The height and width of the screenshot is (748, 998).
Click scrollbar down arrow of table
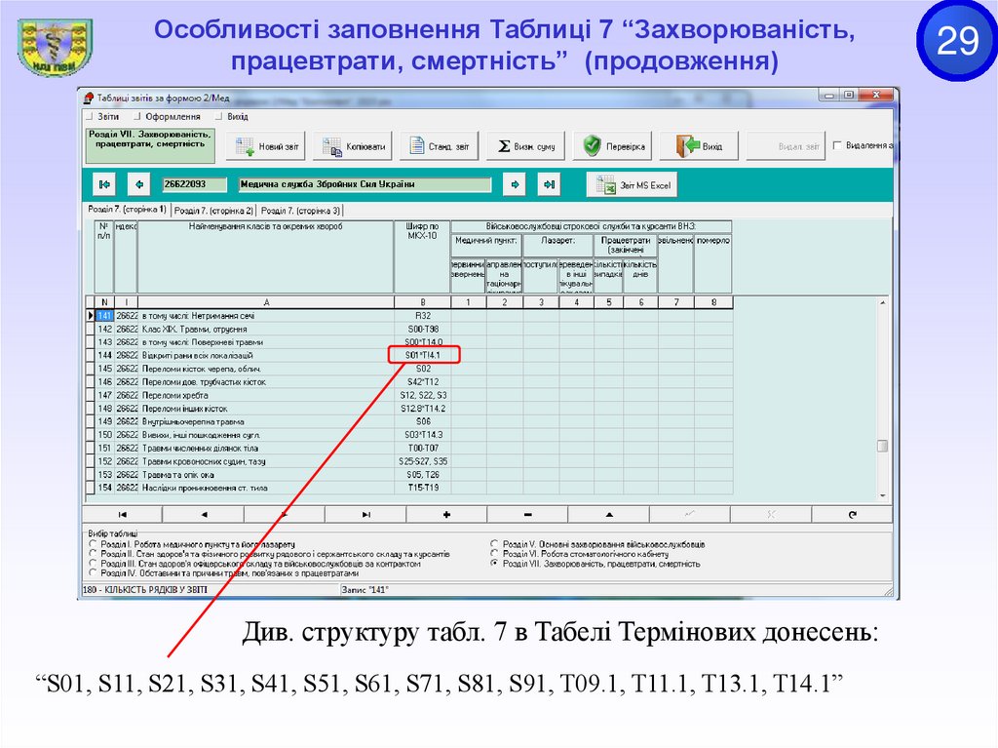[x=882, y=495]
